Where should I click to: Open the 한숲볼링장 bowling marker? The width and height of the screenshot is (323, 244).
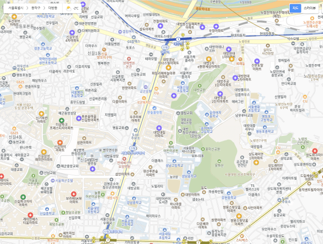(154, 108)
